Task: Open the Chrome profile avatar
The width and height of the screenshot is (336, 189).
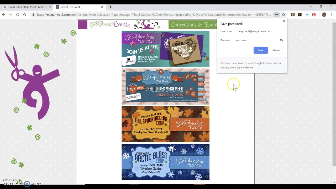Action: coord(324,15)
